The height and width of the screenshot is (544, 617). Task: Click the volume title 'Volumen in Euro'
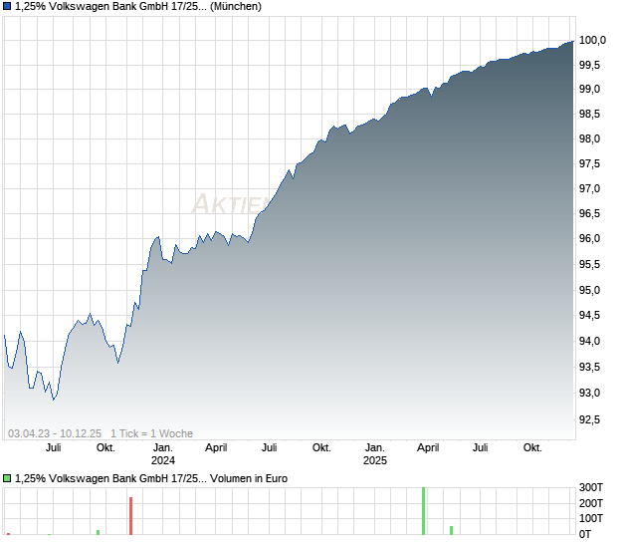pos(249,478)
